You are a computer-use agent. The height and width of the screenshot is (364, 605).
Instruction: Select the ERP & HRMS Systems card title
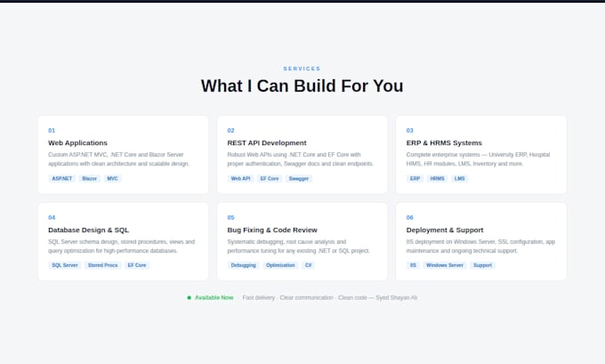[x=444, y=142]
